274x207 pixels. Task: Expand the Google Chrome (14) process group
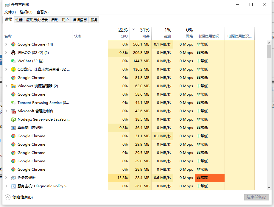(6, 44)
